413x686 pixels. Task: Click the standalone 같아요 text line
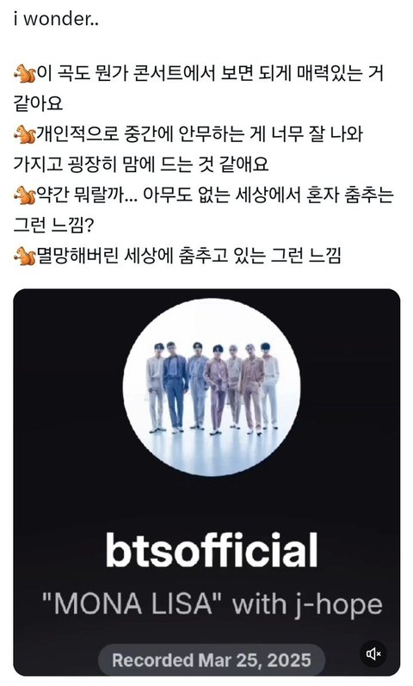39,103
